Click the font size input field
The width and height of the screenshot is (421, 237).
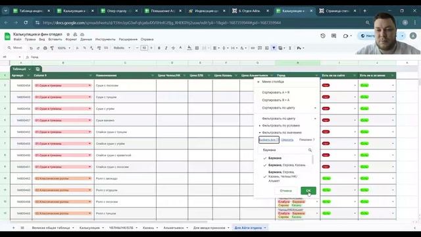tap(144, 48)
